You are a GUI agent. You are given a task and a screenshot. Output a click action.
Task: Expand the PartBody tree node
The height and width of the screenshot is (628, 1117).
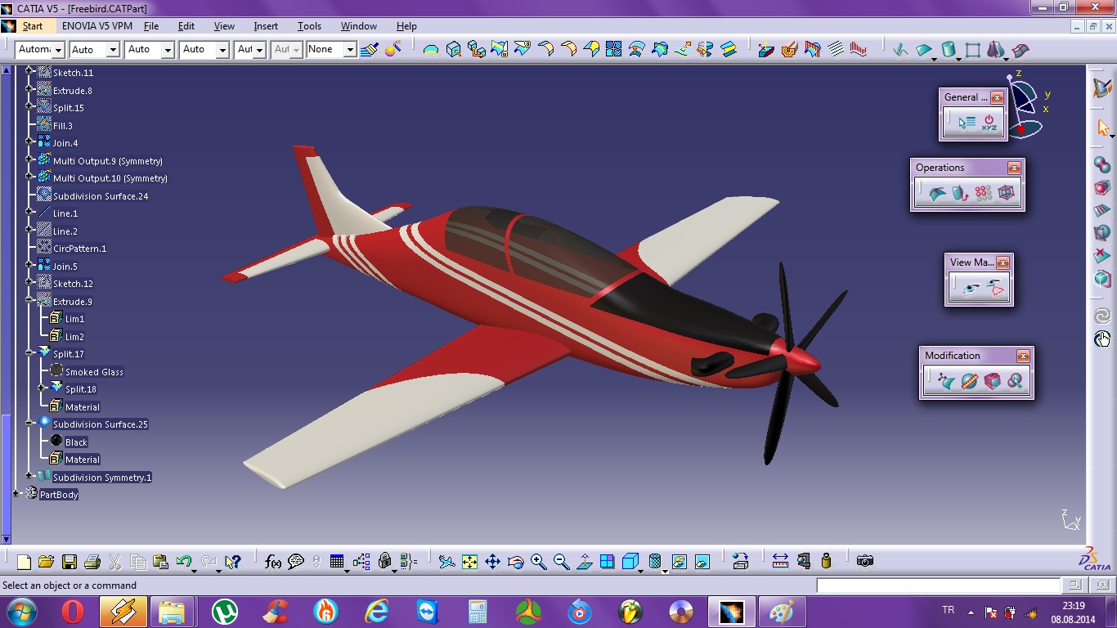pyautogui.click(x=16, y=494)
